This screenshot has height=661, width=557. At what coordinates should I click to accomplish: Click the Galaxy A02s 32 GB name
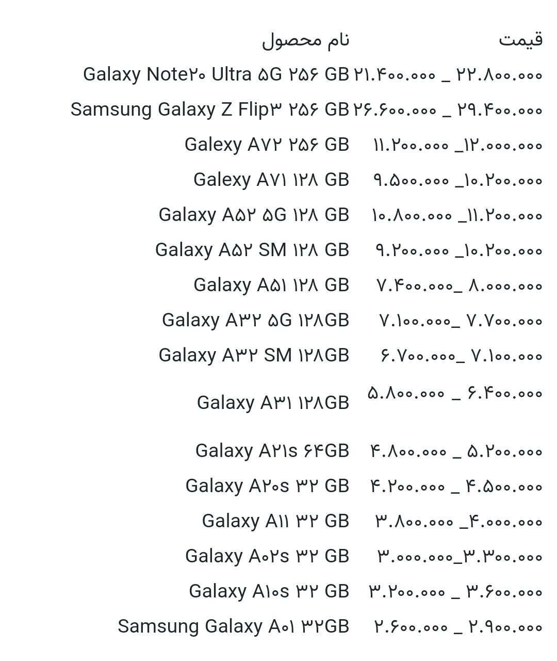[267, 556]
